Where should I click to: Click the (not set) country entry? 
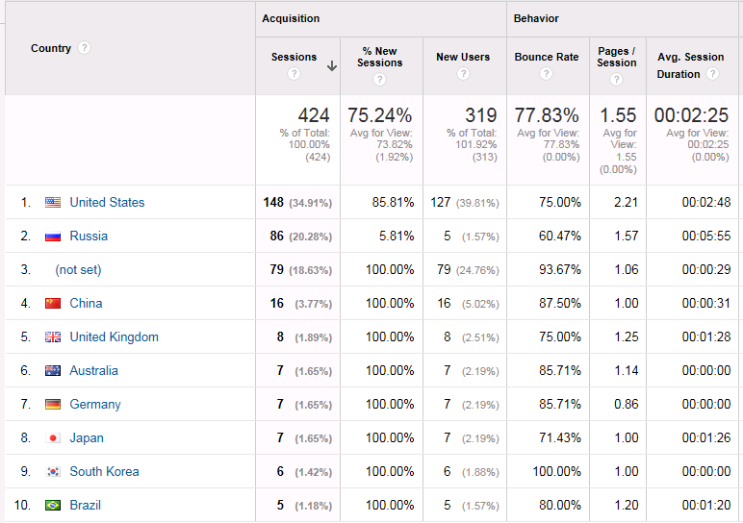pyautogui.click(x=78, y=269)
